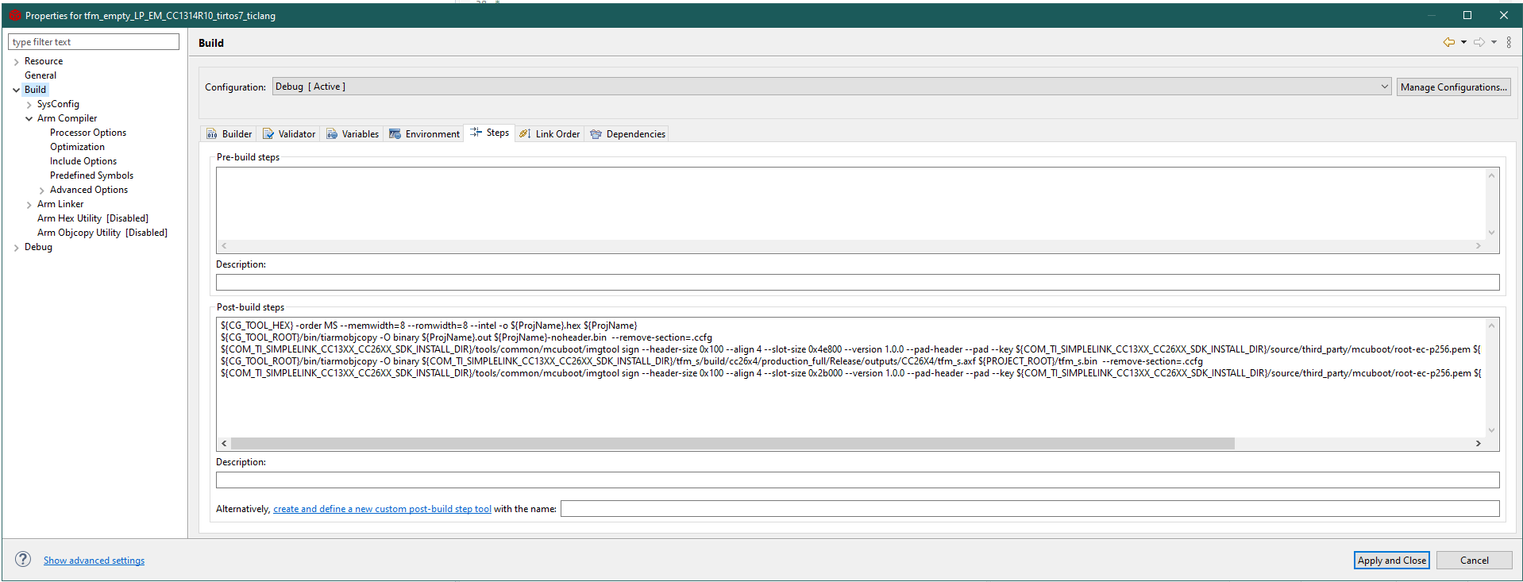Click the Pre-build Description field
Viewport: 1523px width, 582px height.
[858, 282]
